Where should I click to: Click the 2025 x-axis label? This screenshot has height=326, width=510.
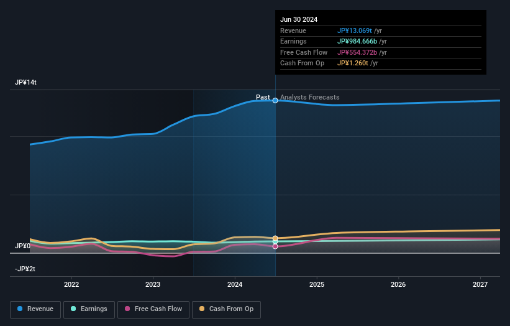pos(317,284)
